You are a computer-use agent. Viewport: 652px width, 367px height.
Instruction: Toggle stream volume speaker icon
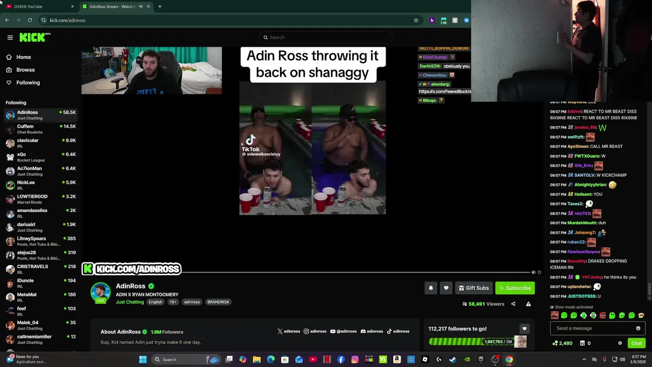(x=533, y=272)
